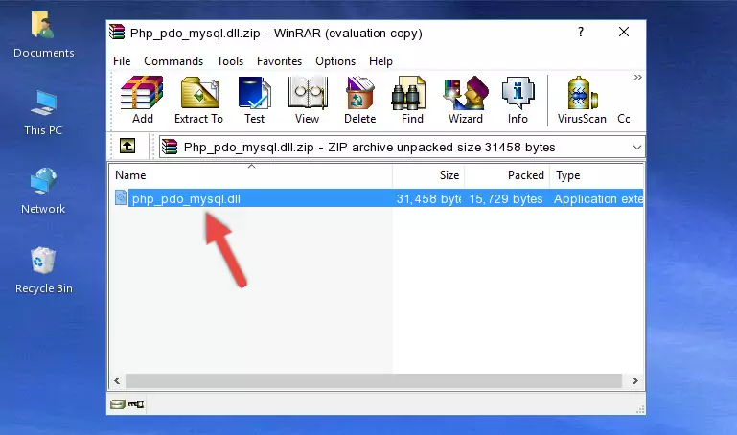Click the Add toolbar icon
Viewport: 737px width, 435px height.
point(142,100)
